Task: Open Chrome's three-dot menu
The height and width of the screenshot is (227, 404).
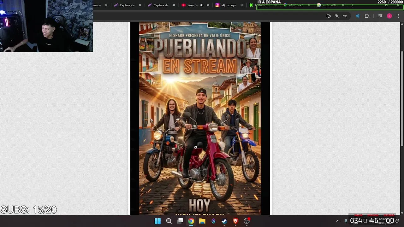Action: click(398, 16)
